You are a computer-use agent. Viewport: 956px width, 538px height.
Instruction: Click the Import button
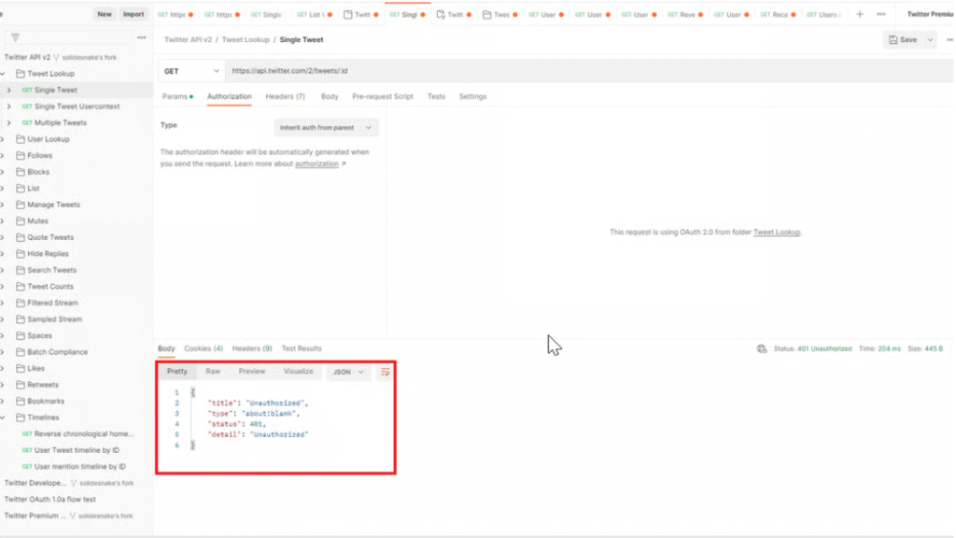click(x=133, y=14)
